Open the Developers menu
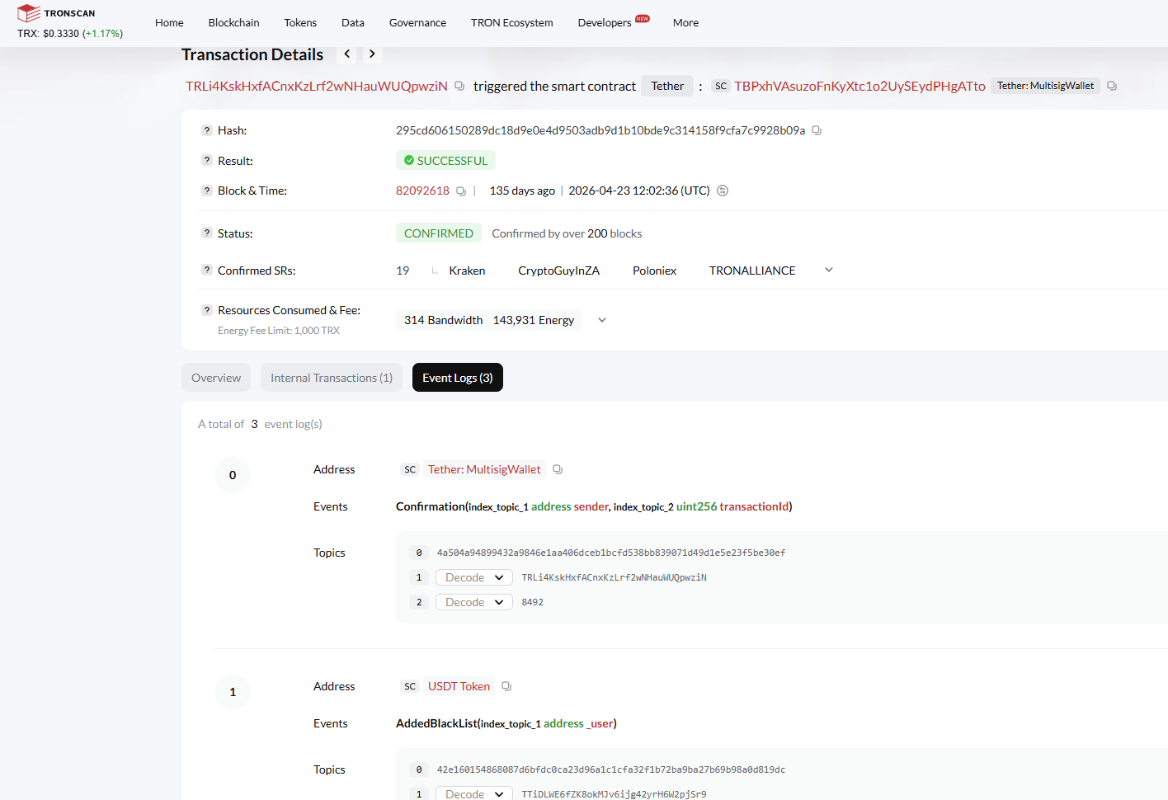 (x=605, y=22)
